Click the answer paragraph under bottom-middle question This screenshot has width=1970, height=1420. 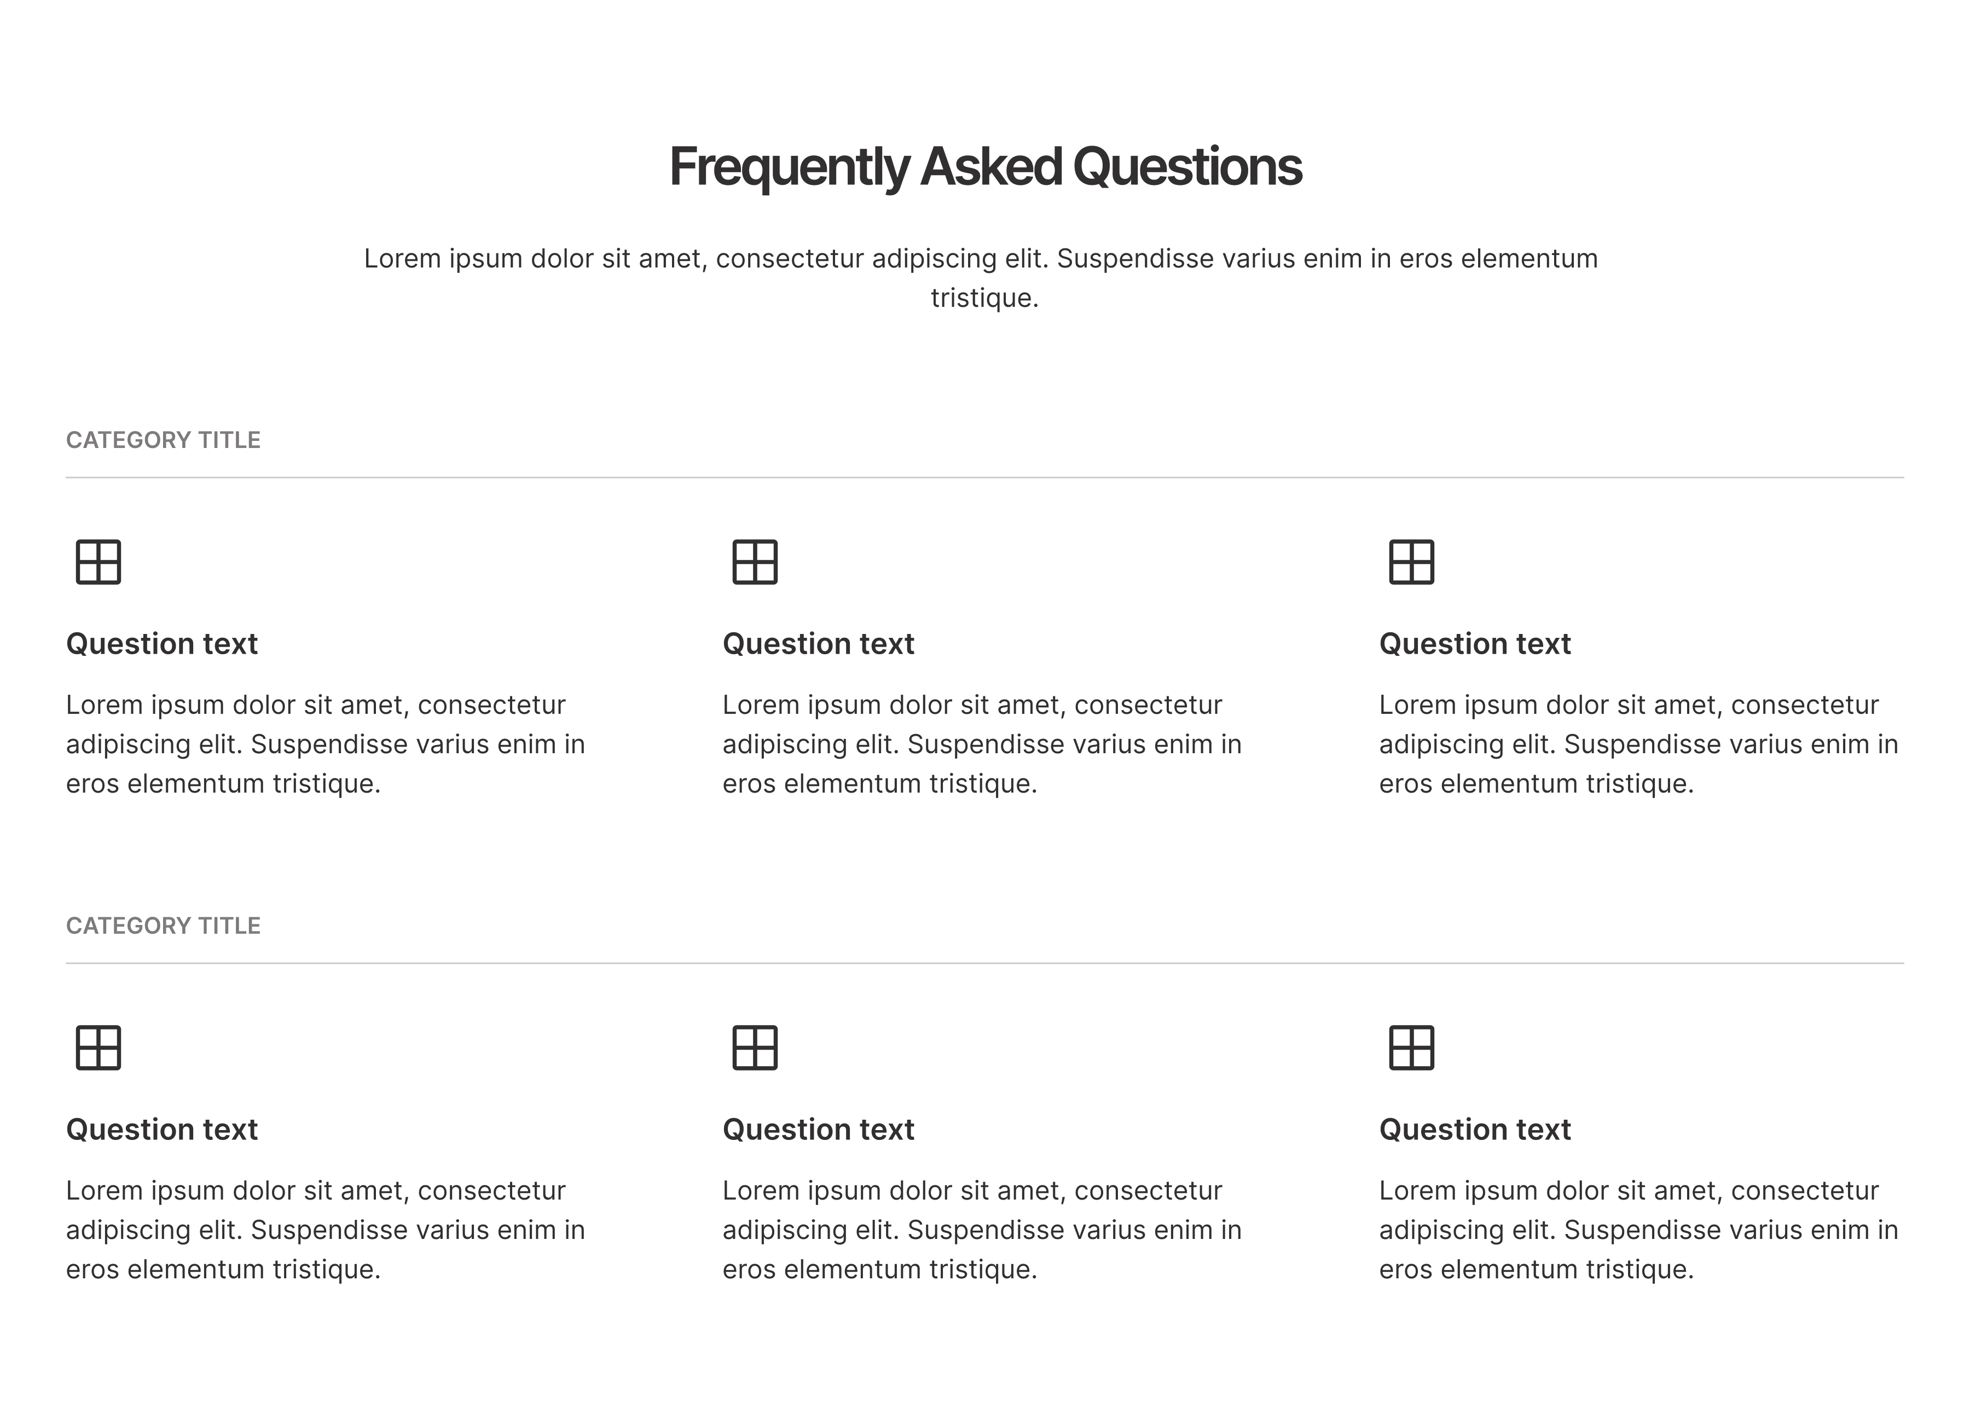(x=982, y=1230)
